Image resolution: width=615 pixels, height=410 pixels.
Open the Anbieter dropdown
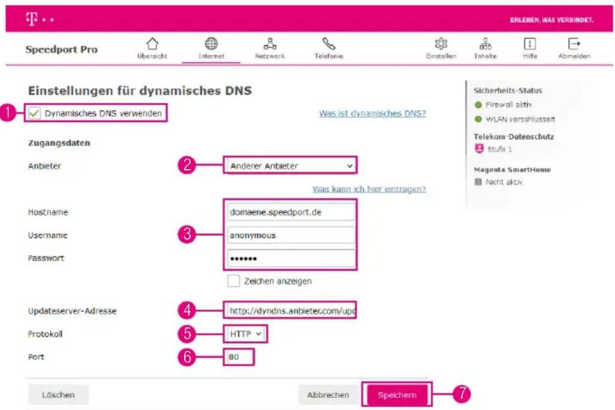(x=291, y=166)
